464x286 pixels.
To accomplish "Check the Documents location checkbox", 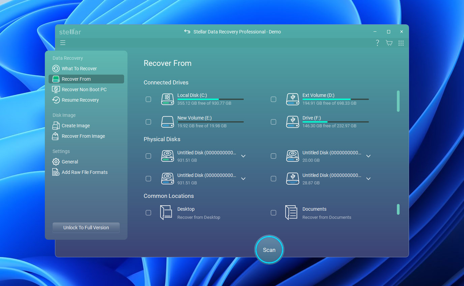I will pyautogui.click(x=273, y=213).
